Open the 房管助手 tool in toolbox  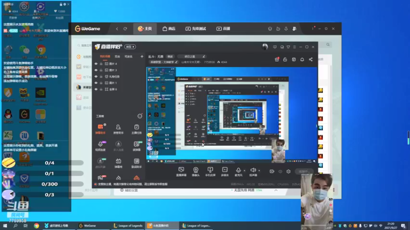coord(118,129)
